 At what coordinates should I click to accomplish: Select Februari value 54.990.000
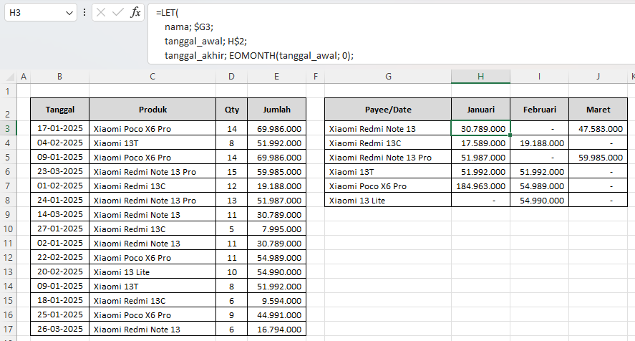tap(539, 201)
